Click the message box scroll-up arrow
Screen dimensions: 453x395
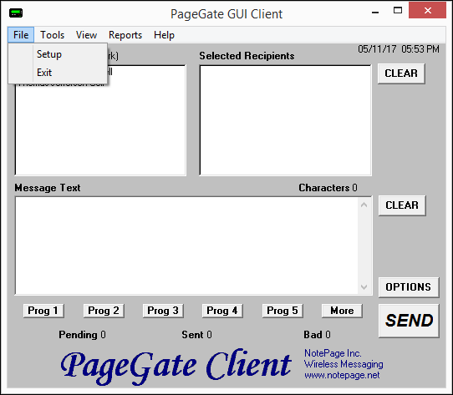(x=364, y=205)
